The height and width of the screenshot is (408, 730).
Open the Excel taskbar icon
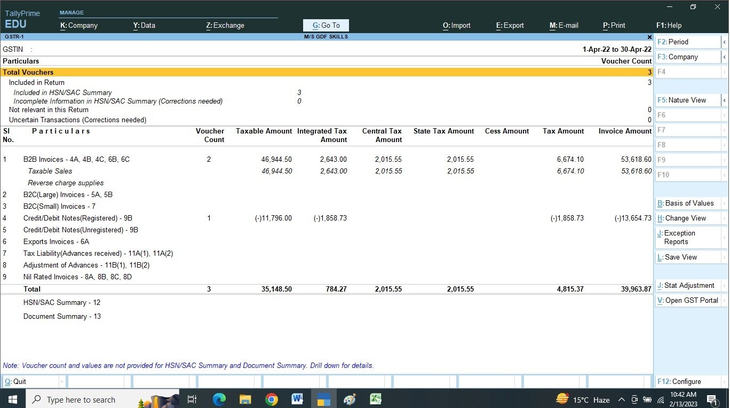(376, 399)
